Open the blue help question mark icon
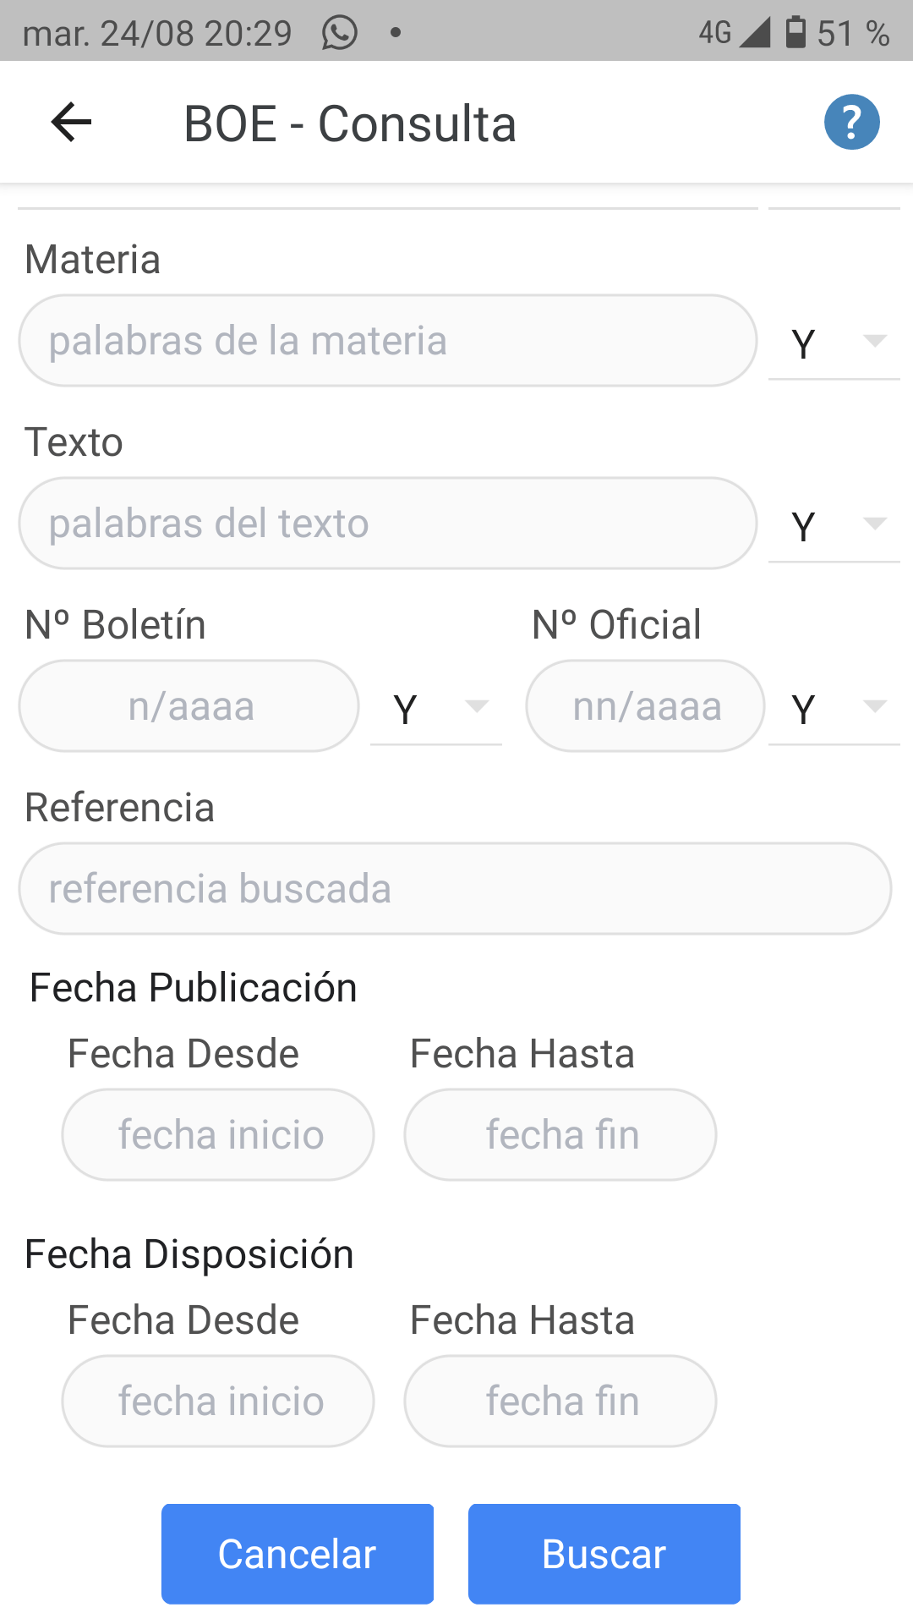 tap(851, 123)
